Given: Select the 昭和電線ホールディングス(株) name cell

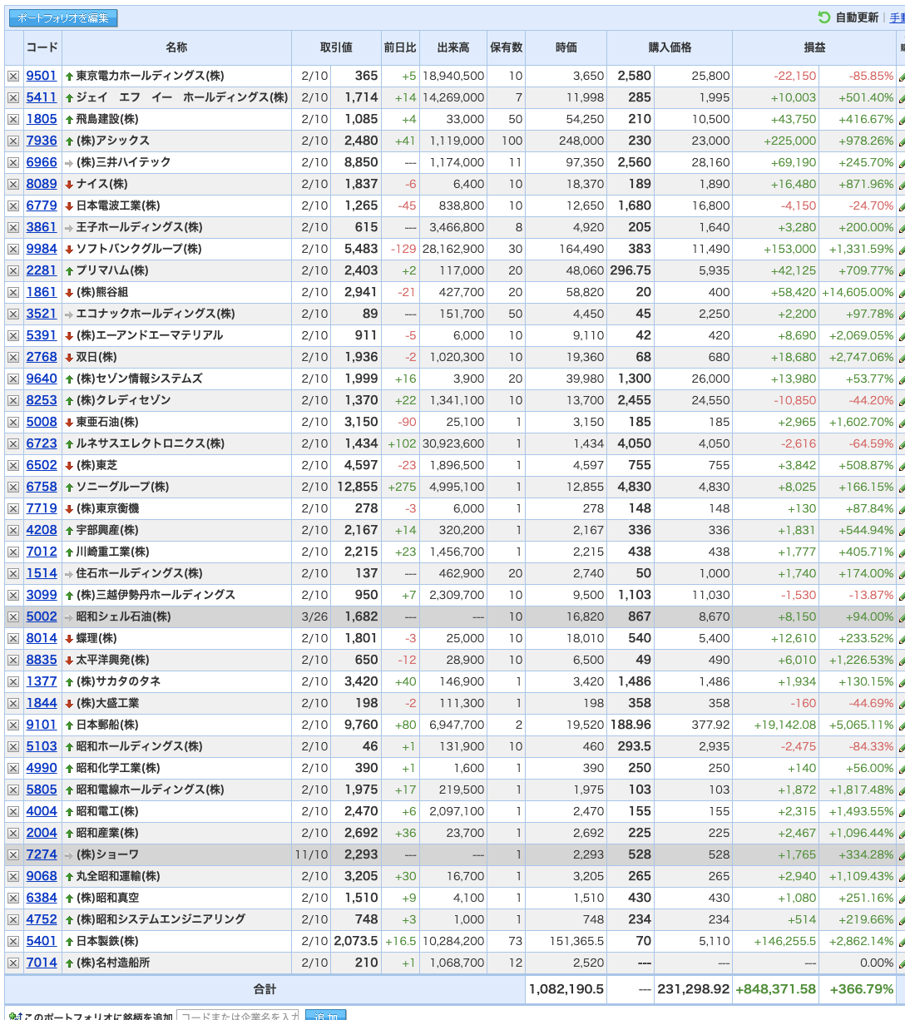Looking at the screenshot, I should 176,790.
